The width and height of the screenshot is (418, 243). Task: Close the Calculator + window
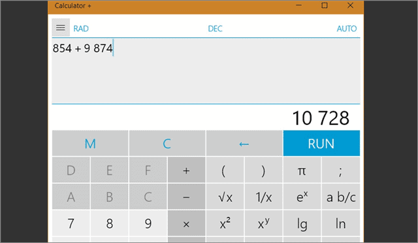[350, 5]
